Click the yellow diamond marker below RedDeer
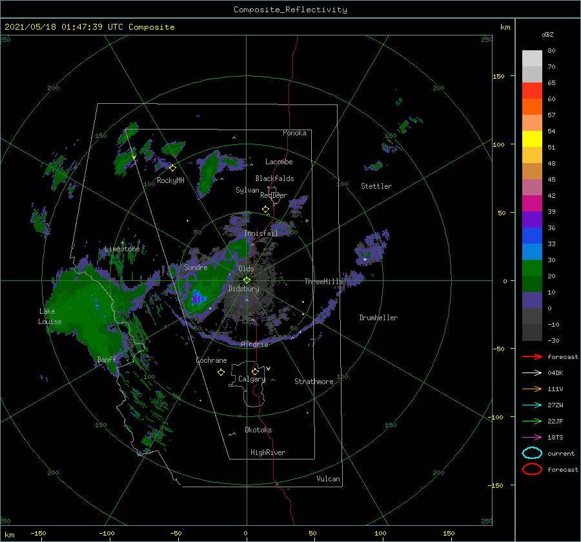Screen dimensions: 581x542 coord(265,209)
